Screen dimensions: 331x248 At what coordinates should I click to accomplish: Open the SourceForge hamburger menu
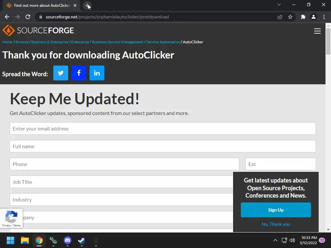click(317, 31)
